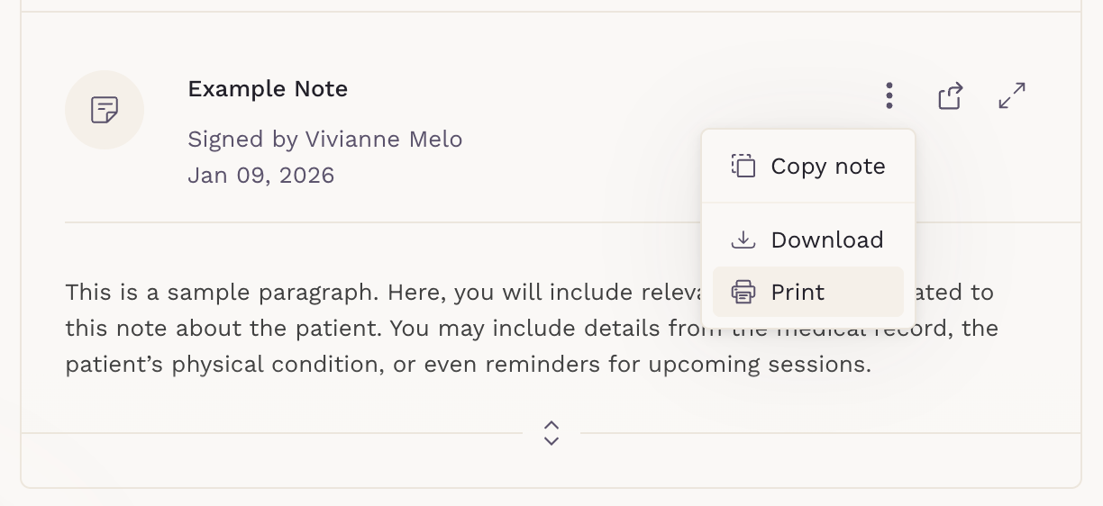Click the downward chevron at the note bottom
Viewport: 1103px width, 506px height.
click(x=551, y=441)
